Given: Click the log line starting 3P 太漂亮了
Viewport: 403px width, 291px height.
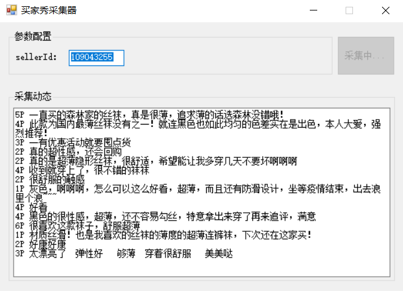Looking at the screenshot, I should click(x=124, y=253).
